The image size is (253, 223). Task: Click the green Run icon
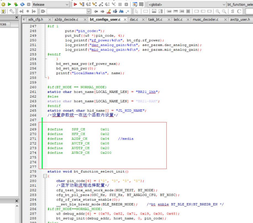(x=9, y=4)
